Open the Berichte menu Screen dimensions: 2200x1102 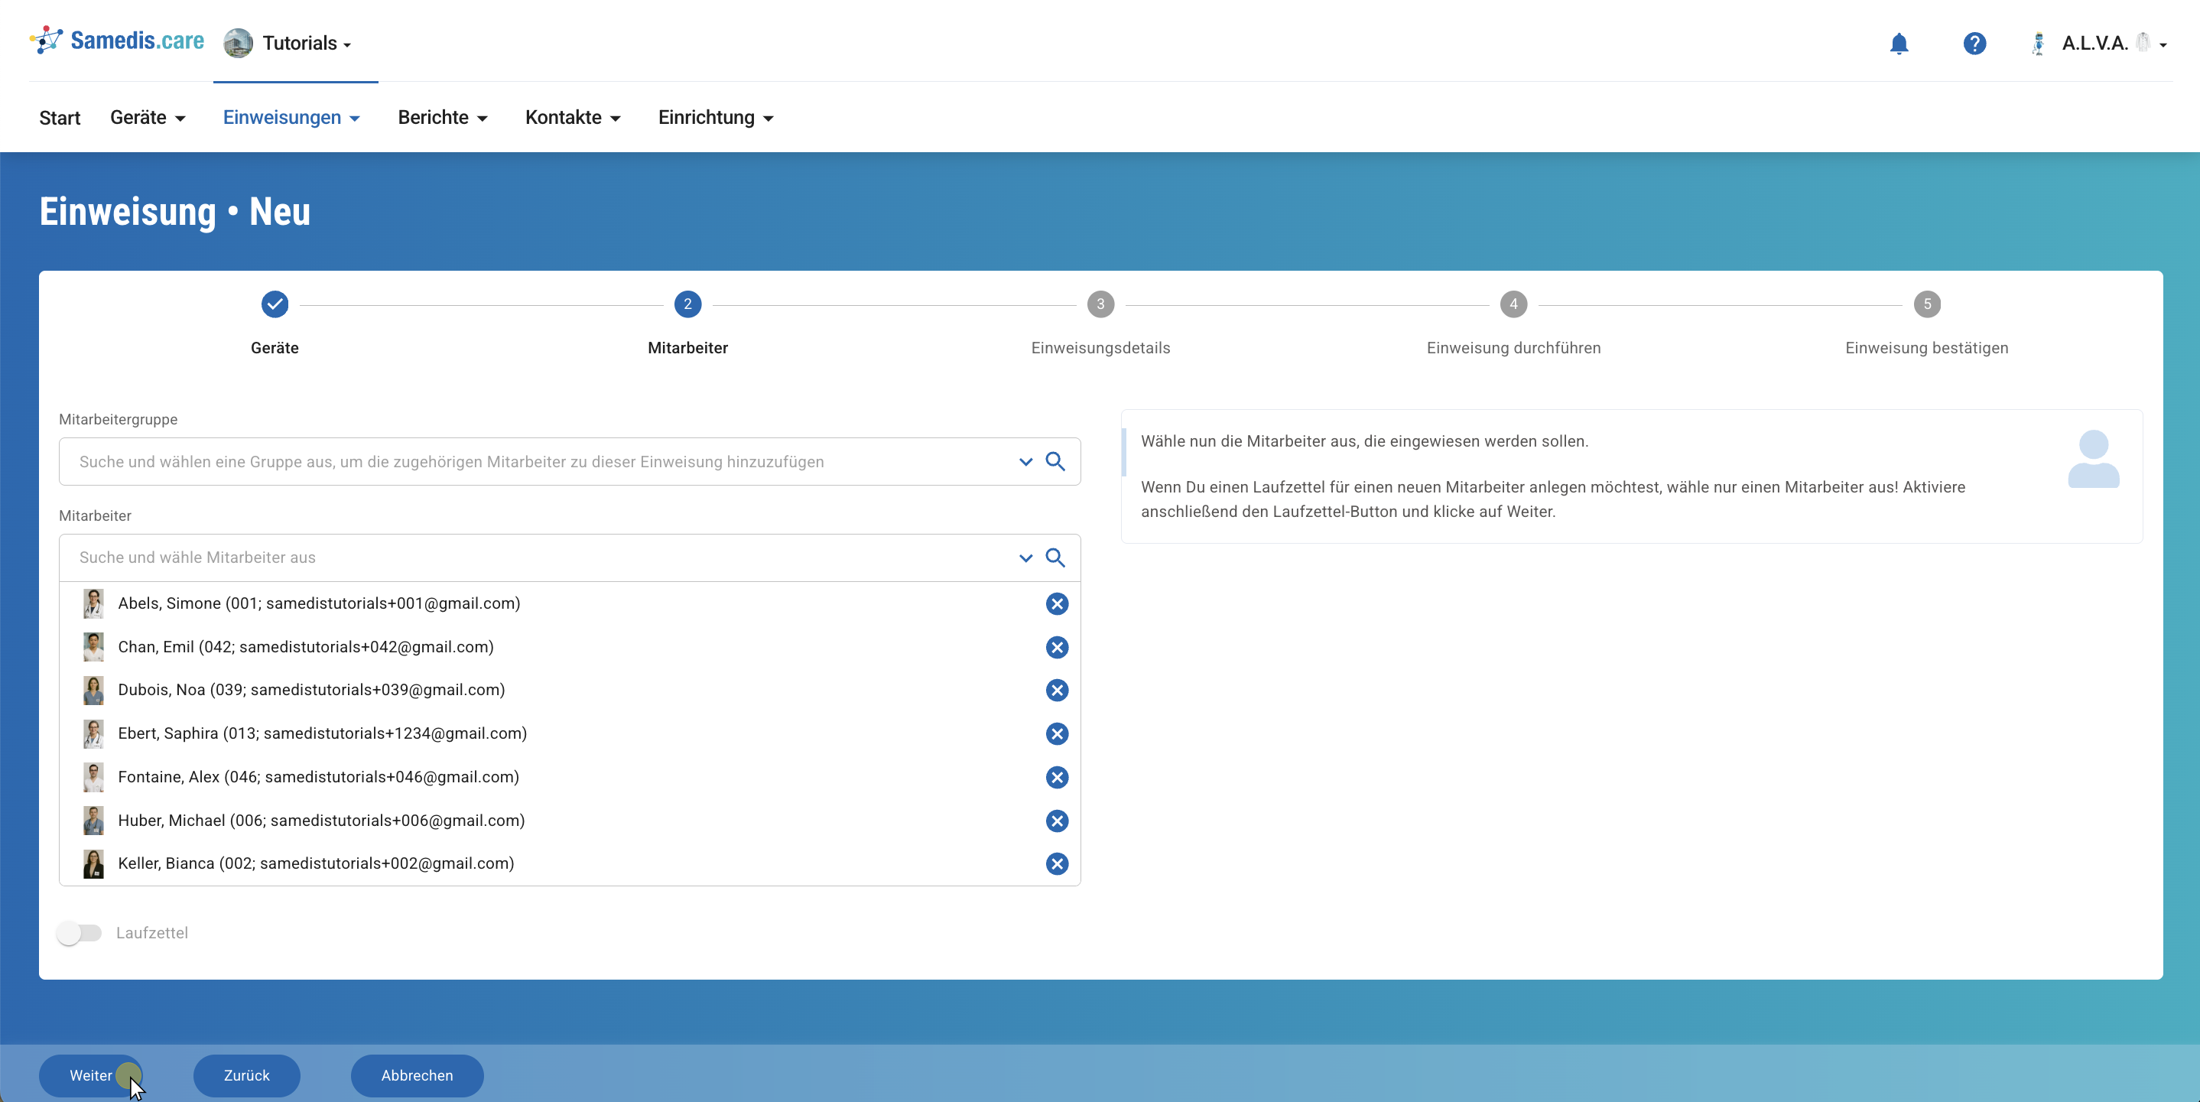(x=441, y=118)
